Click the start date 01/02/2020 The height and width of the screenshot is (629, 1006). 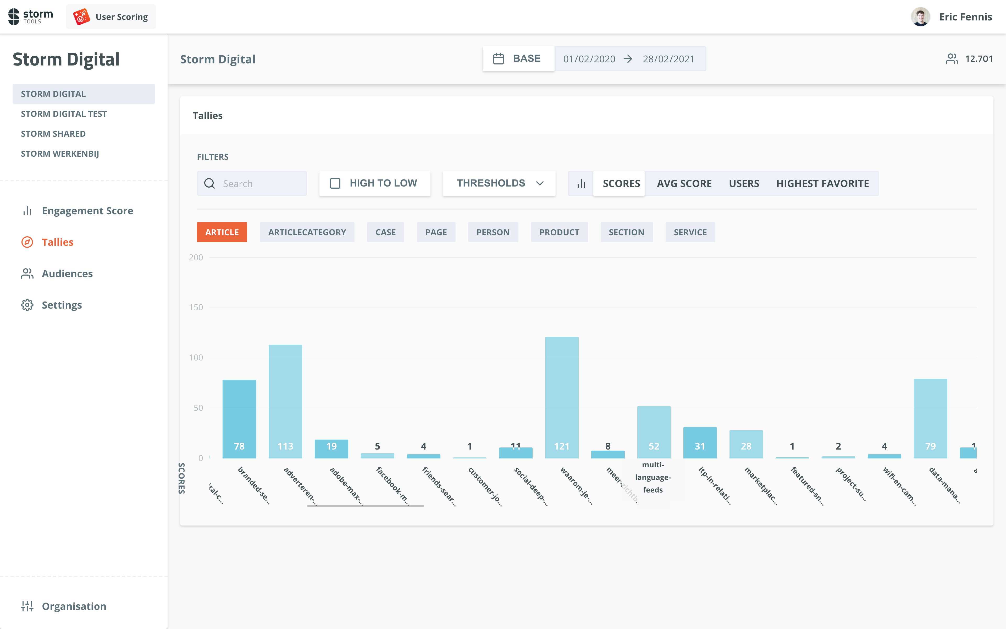point(589,59)
